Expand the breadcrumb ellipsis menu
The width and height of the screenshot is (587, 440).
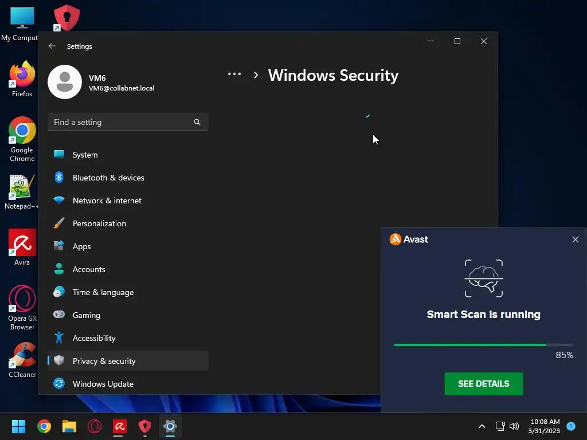tap(234, 74)
